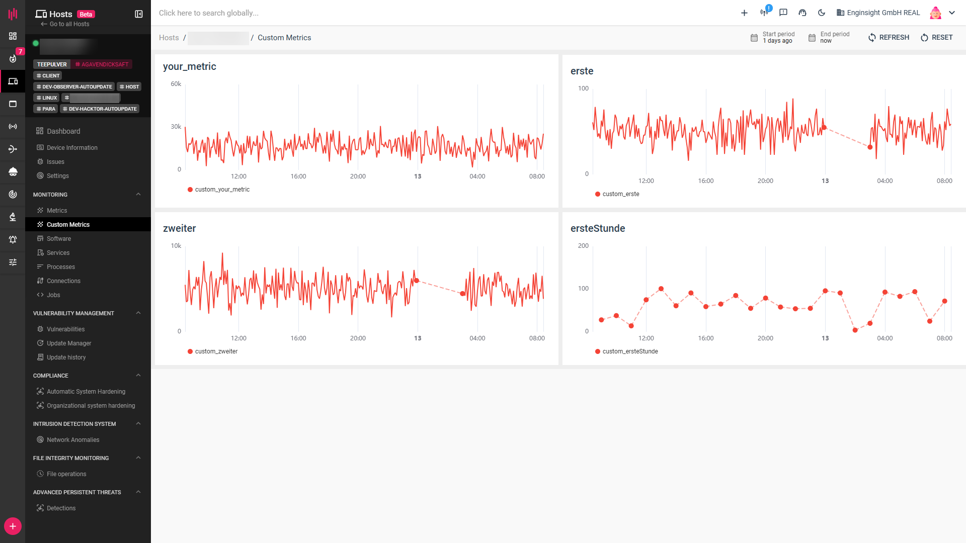Open the feedback chat icon
This screenshot has width=966, height=543.
783,13
